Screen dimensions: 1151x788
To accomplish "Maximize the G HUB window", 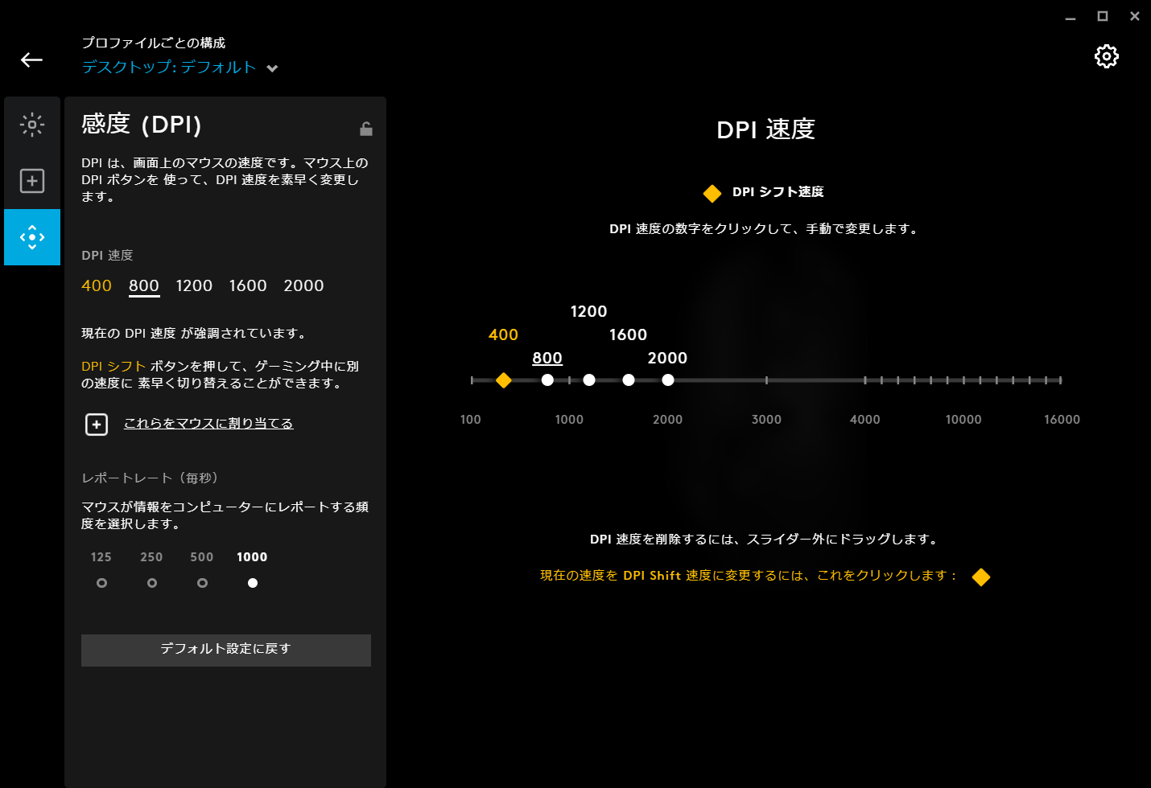I will [x=1103, y=16].
